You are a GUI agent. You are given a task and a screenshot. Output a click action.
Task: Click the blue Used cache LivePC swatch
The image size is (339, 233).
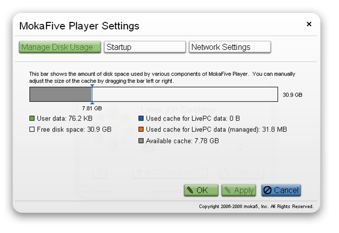[141, 118]
